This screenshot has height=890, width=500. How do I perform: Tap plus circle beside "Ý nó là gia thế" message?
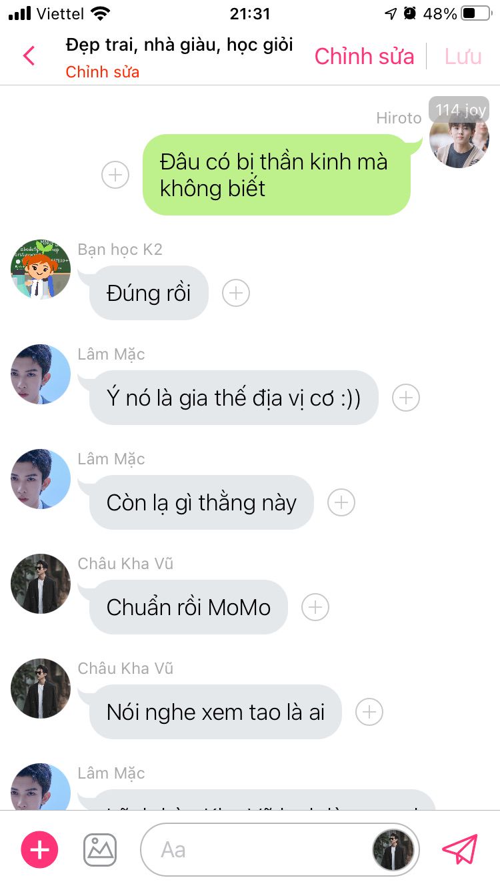click(406, 398)
